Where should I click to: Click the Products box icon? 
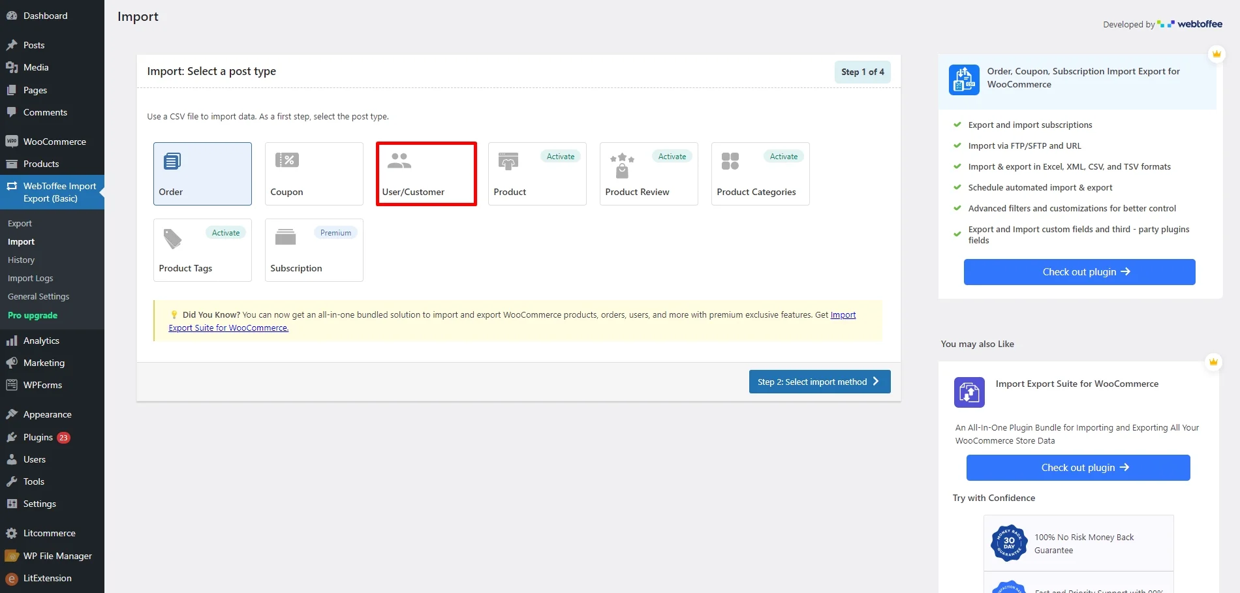tap(12, 164)
